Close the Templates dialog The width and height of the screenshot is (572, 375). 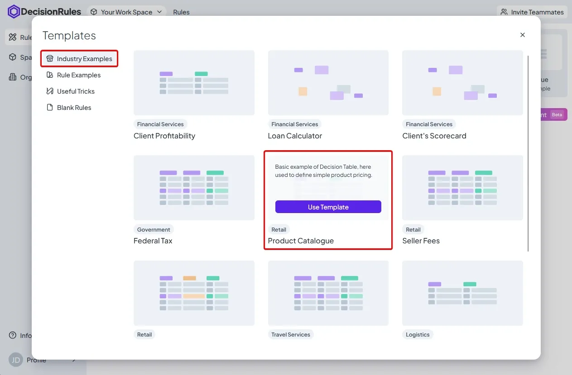click(x=523, y=35)
